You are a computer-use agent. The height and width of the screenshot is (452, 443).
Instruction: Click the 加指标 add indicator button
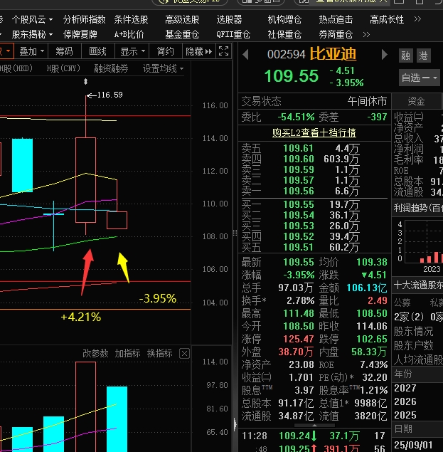tap(127, 353)
